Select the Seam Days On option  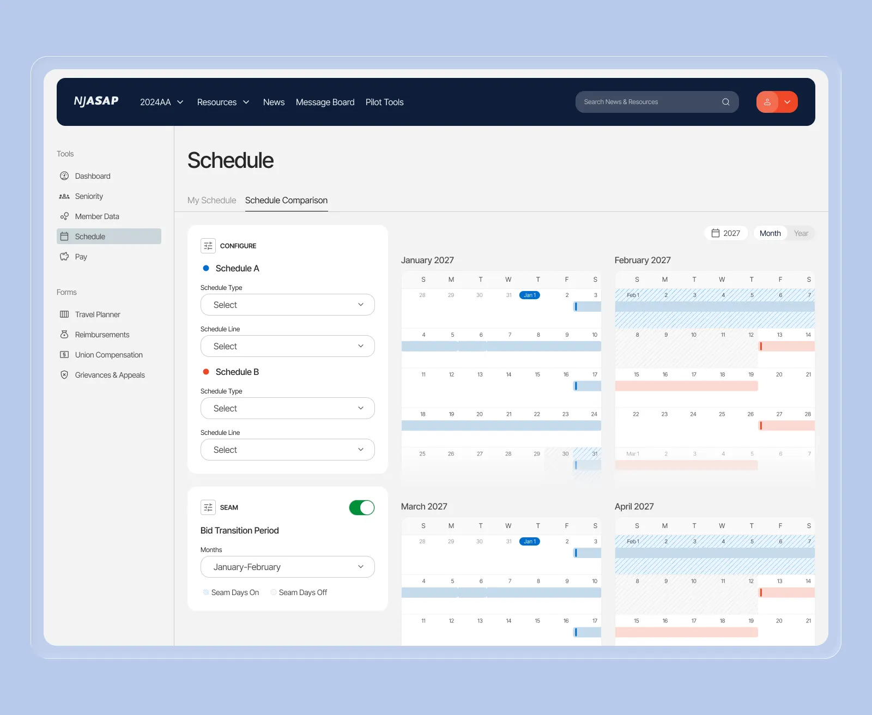[231, 592]
